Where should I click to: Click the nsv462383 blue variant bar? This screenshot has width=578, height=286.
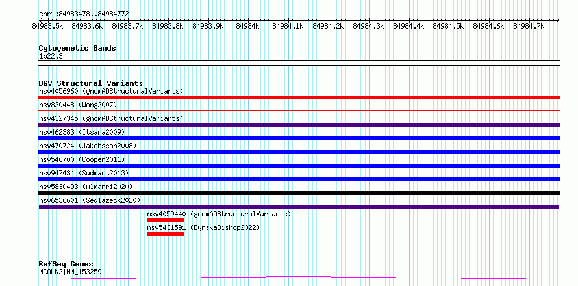click(299, 138)
